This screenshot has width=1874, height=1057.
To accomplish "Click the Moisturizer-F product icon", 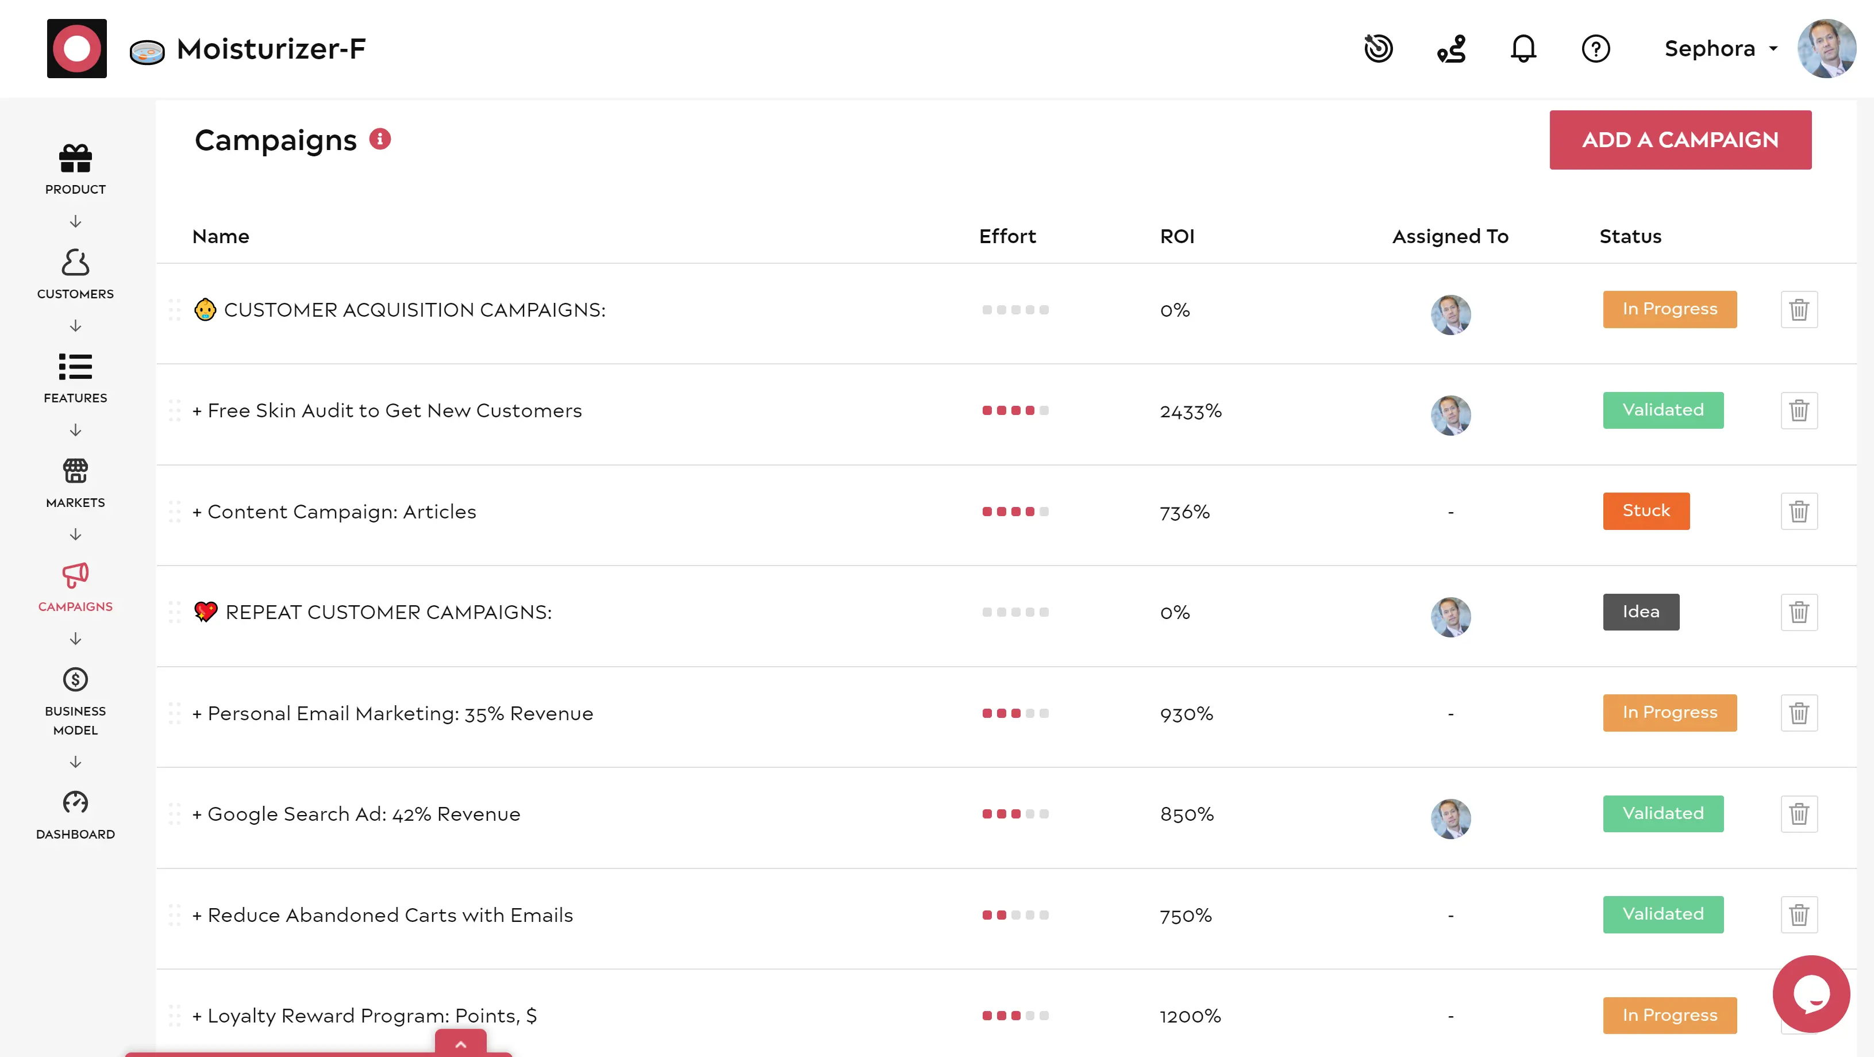I will (147, 51).
